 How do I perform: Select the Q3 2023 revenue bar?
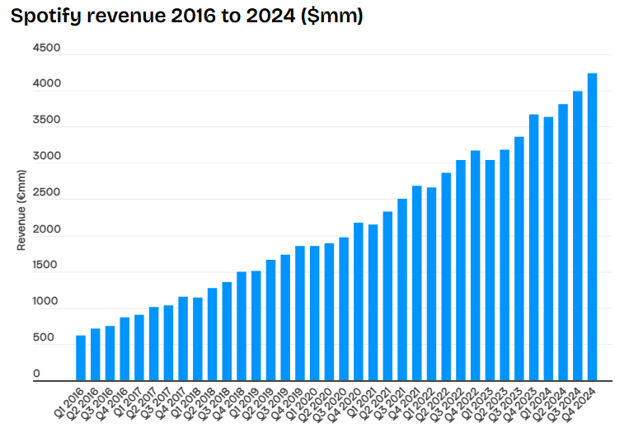point(519,259)
